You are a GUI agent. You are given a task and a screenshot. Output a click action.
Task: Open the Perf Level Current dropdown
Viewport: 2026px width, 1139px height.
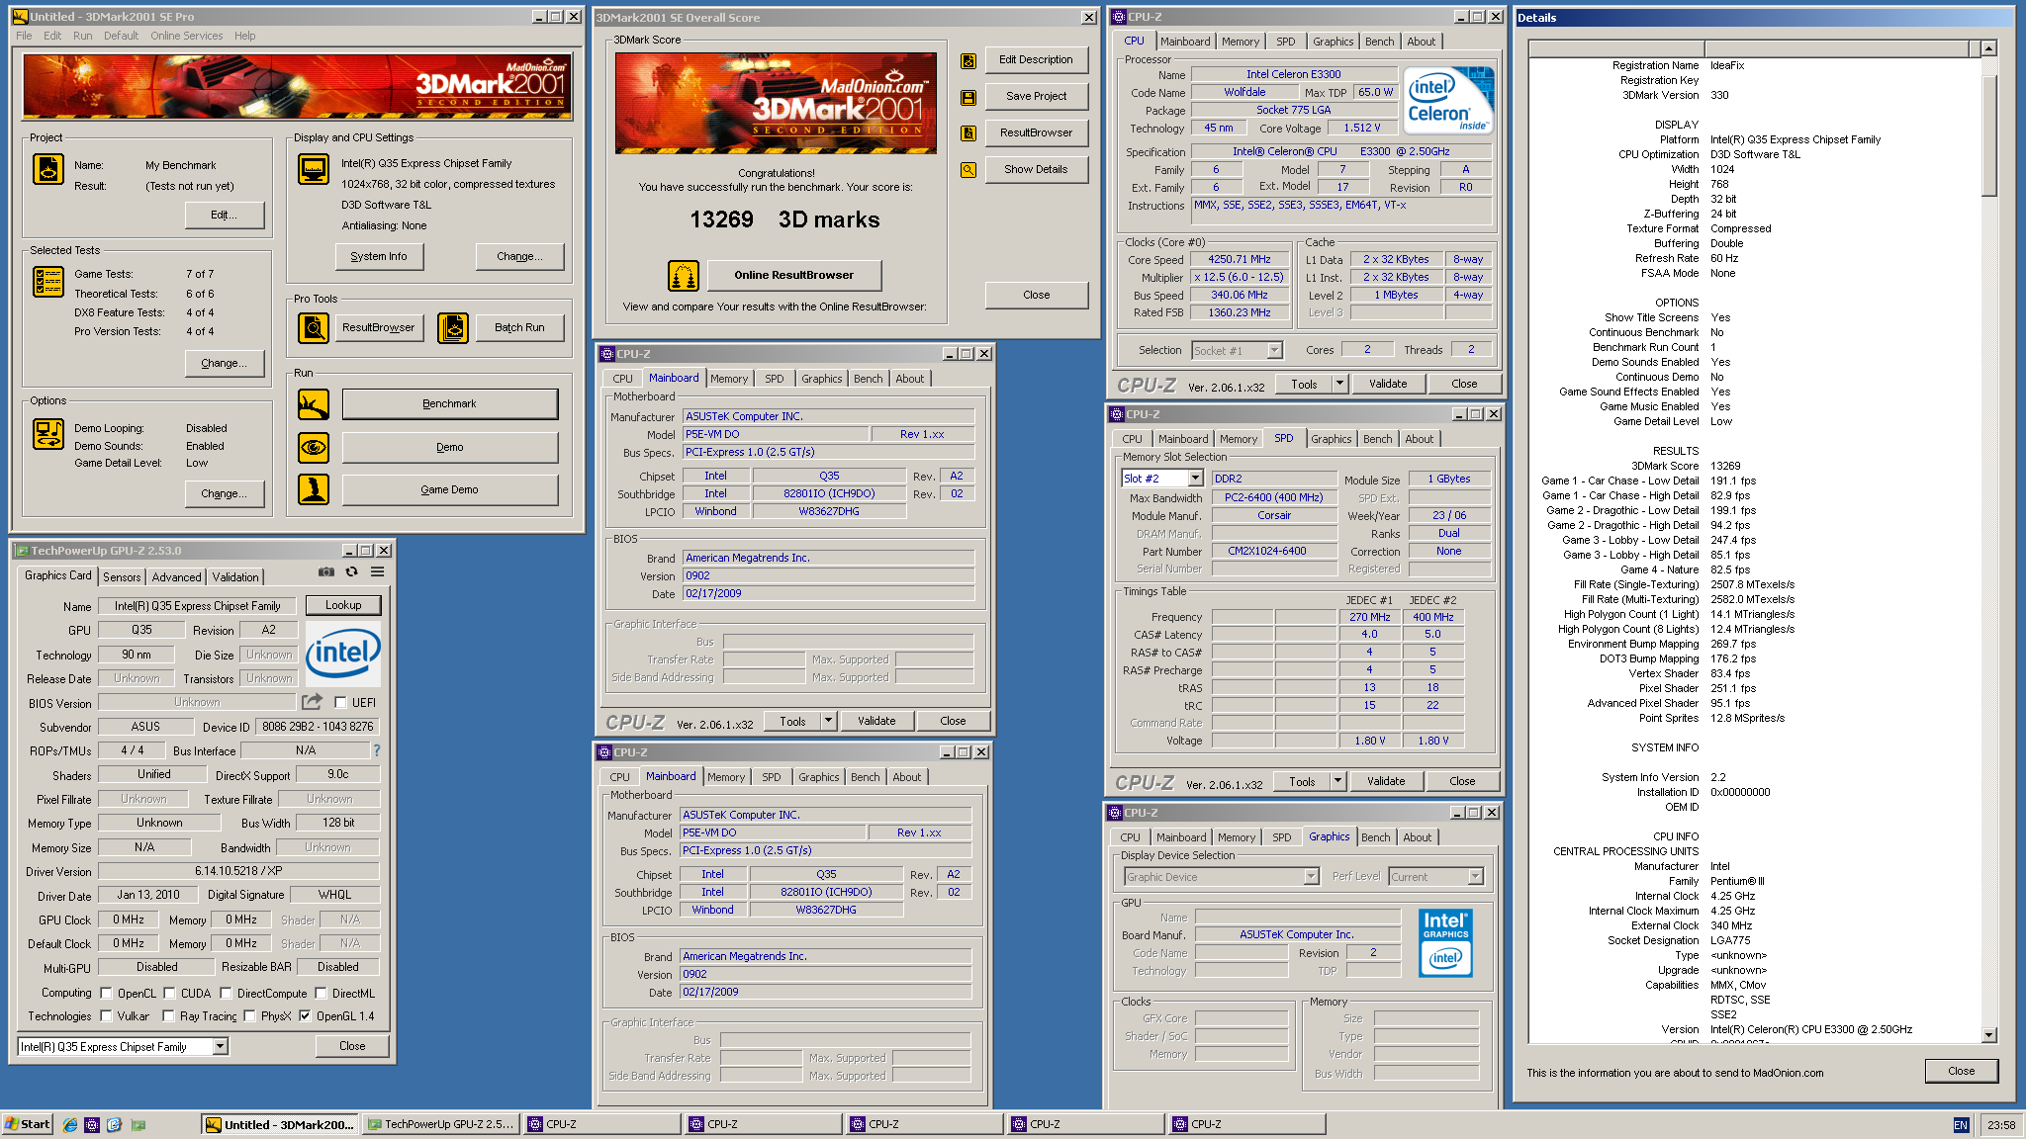(x=1475, y=877)
